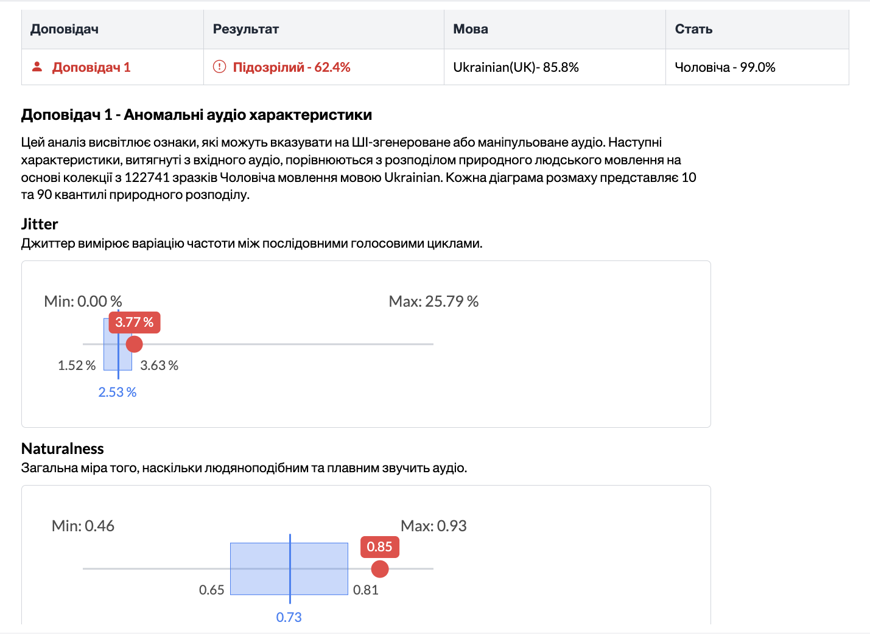Click the 3.77 % Jitter value badge

click(x=135, y=323)
